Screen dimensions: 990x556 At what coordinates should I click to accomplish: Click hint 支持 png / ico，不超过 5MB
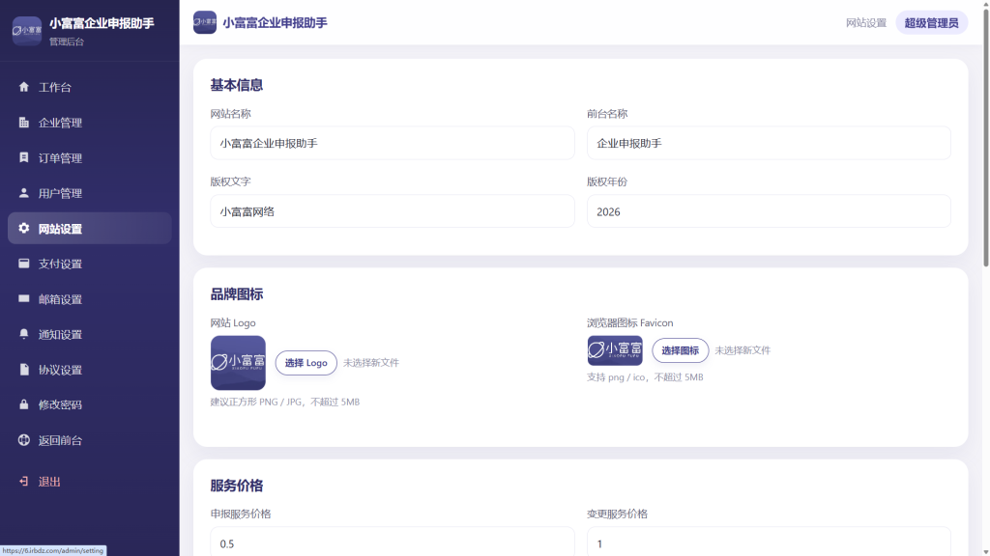click(645, 377)
